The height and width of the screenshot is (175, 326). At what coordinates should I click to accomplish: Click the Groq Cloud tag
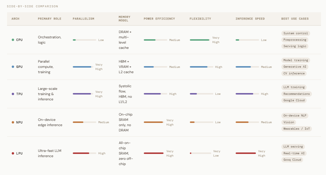(292, 160)
